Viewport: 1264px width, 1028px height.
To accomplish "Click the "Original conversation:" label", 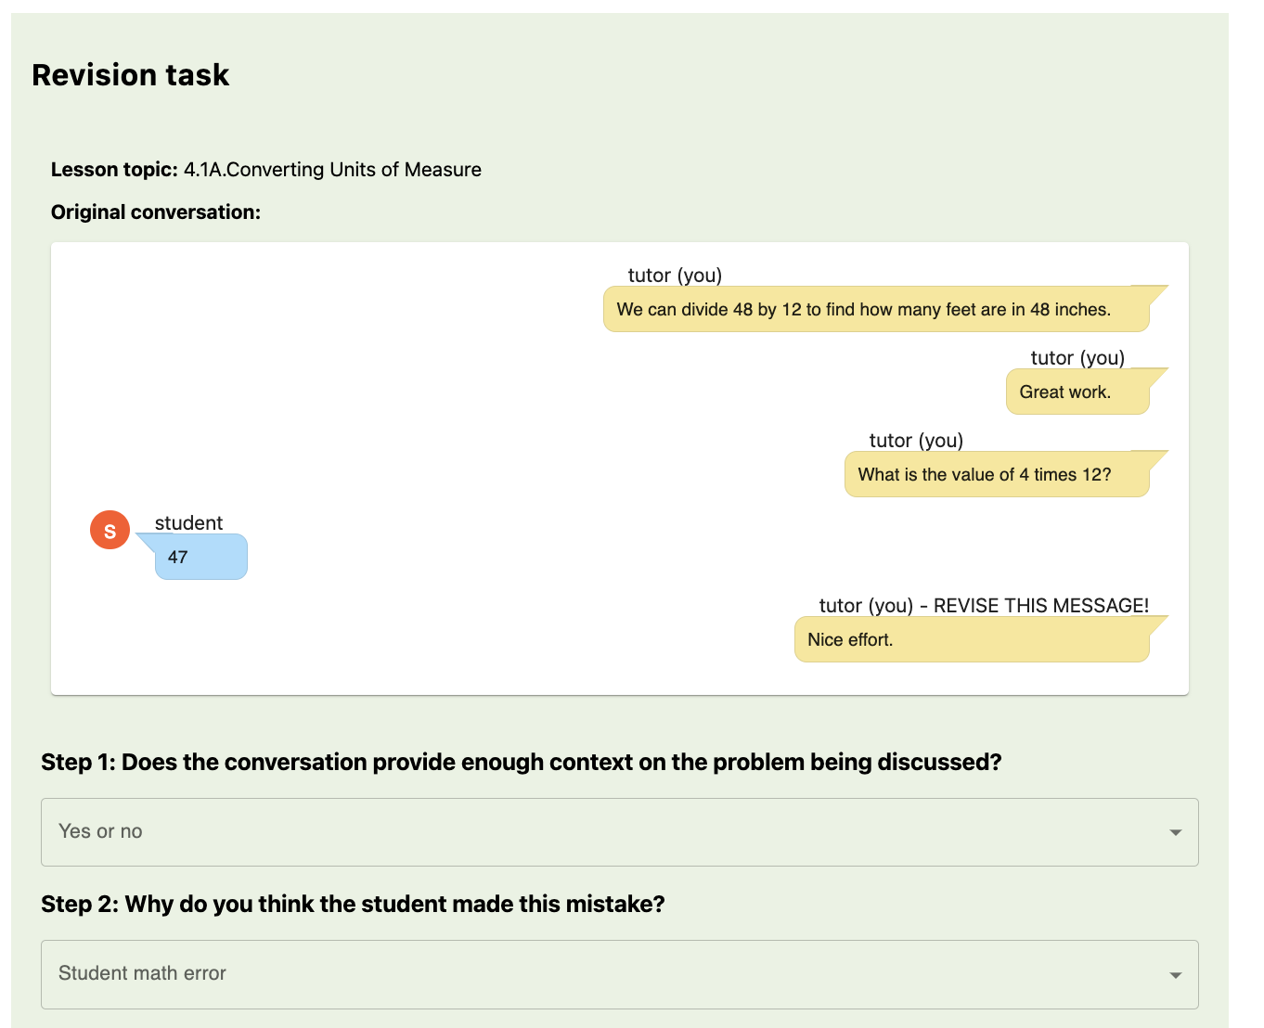I will tap(156, 212).
